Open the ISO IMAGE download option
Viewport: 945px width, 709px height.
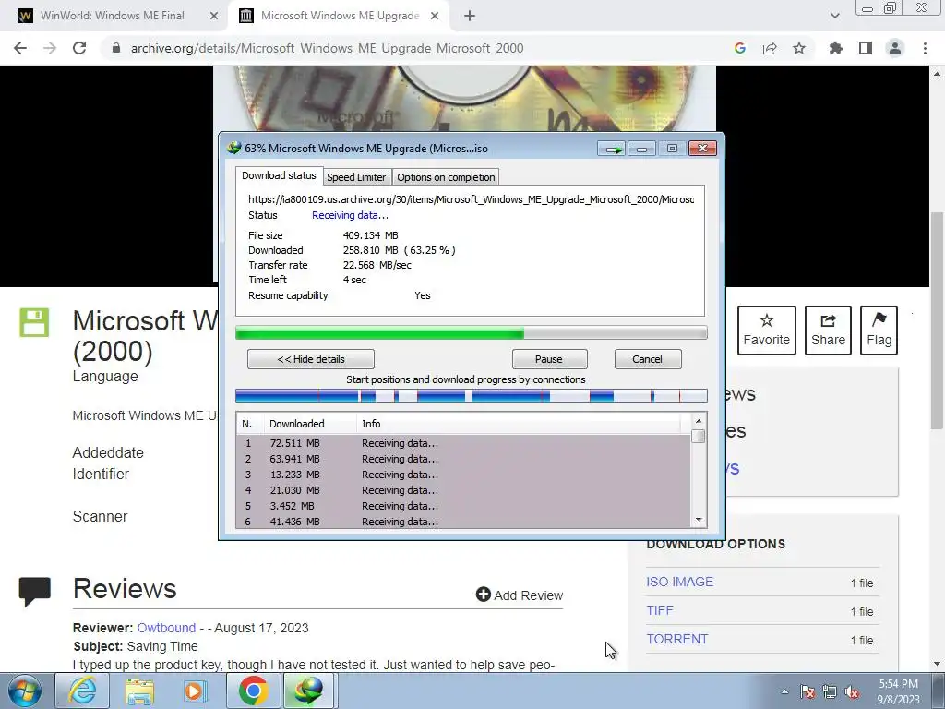[680, 582]
